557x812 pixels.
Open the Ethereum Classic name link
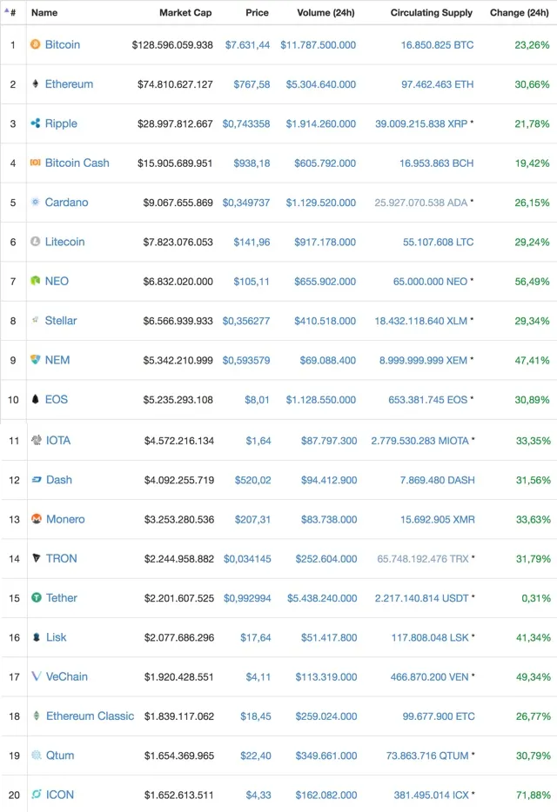pyautogui.click(x=90, y=715)
